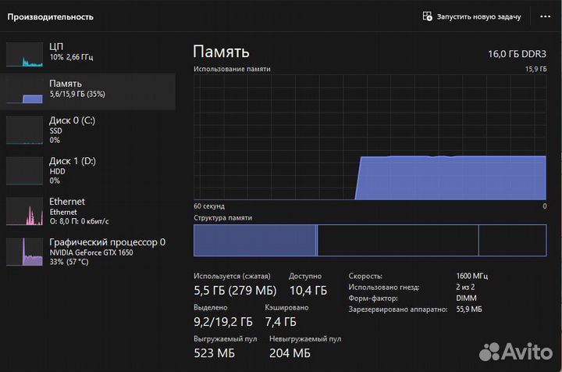Click the ЦП mini graph thumbnail

25,55
